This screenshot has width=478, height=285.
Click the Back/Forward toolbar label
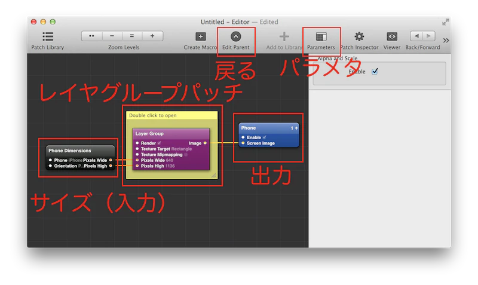pyautogui.click(x=422, y=47)
